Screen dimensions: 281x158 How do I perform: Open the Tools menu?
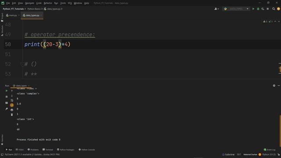(x=63, y=3)
